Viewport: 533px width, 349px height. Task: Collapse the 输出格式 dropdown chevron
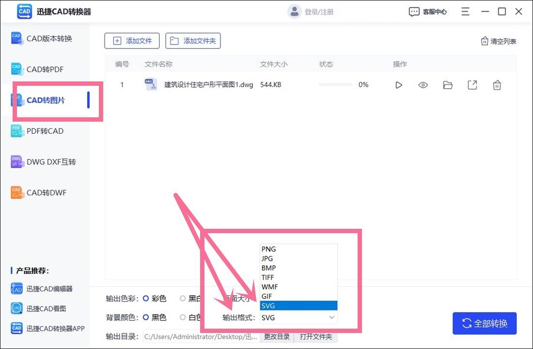[x=331, y=317]
